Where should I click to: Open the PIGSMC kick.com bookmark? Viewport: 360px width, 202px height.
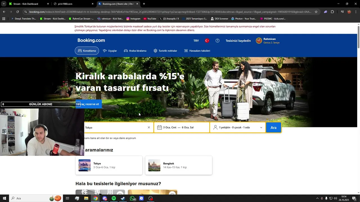[x=273, y=19]
